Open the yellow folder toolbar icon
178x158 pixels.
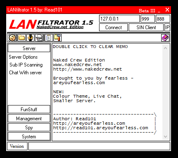pos(22,38)
